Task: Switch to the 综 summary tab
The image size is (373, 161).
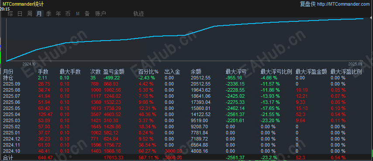Action: (10, 14)
